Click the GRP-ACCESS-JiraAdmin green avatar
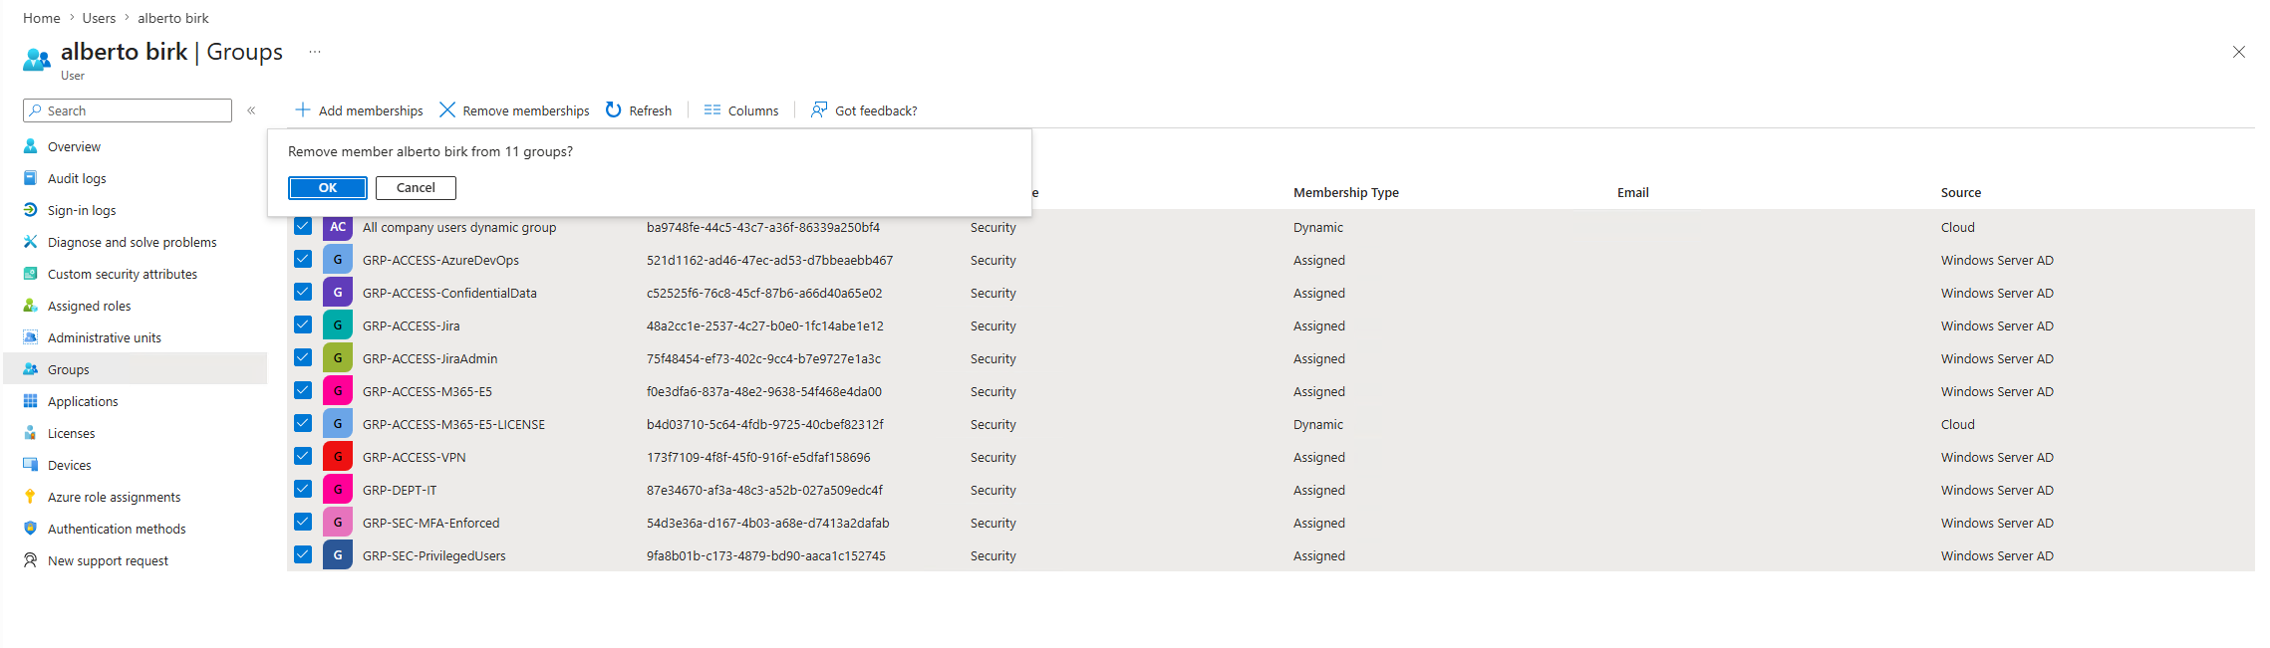 point(338,358)
